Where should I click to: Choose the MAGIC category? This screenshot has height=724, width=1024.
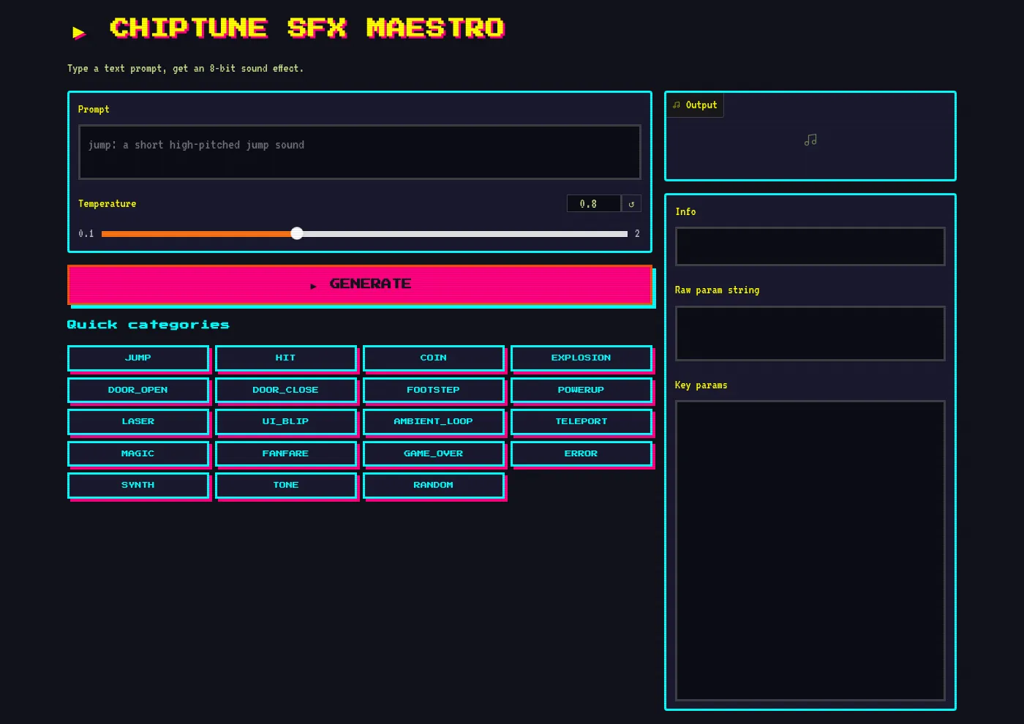138,453
